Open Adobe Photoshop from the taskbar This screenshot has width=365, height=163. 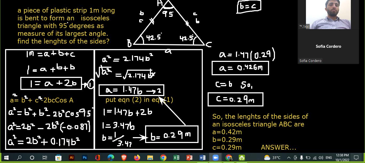pyautogui.click(x=84, y=158)
